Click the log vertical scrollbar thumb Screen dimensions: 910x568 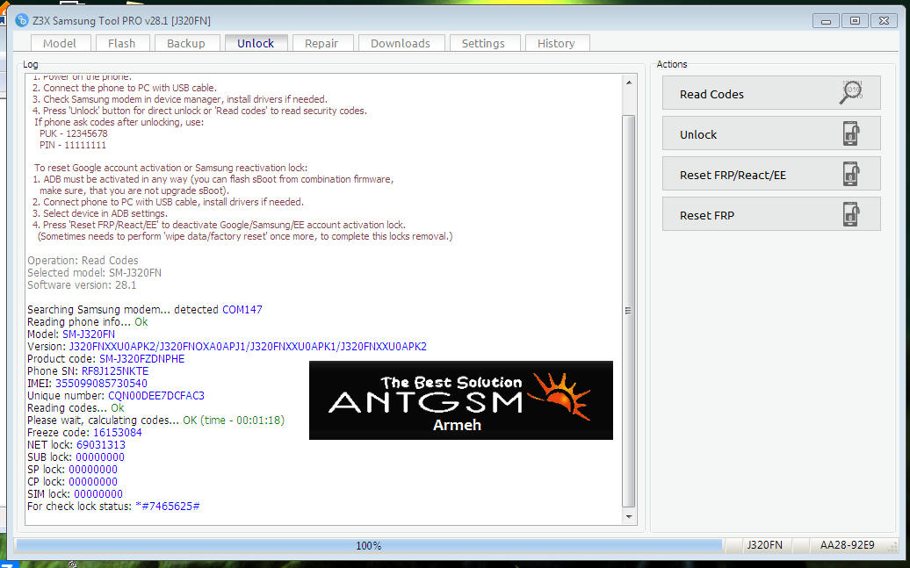point(629,311)
